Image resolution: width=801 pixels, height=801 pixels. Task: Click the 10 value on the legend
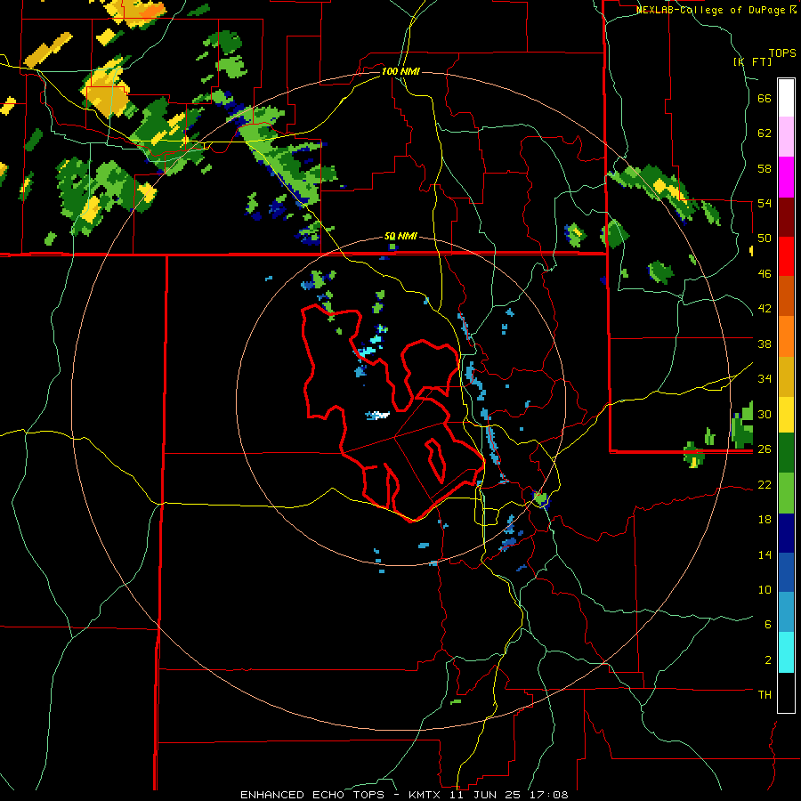coord(765,589)
